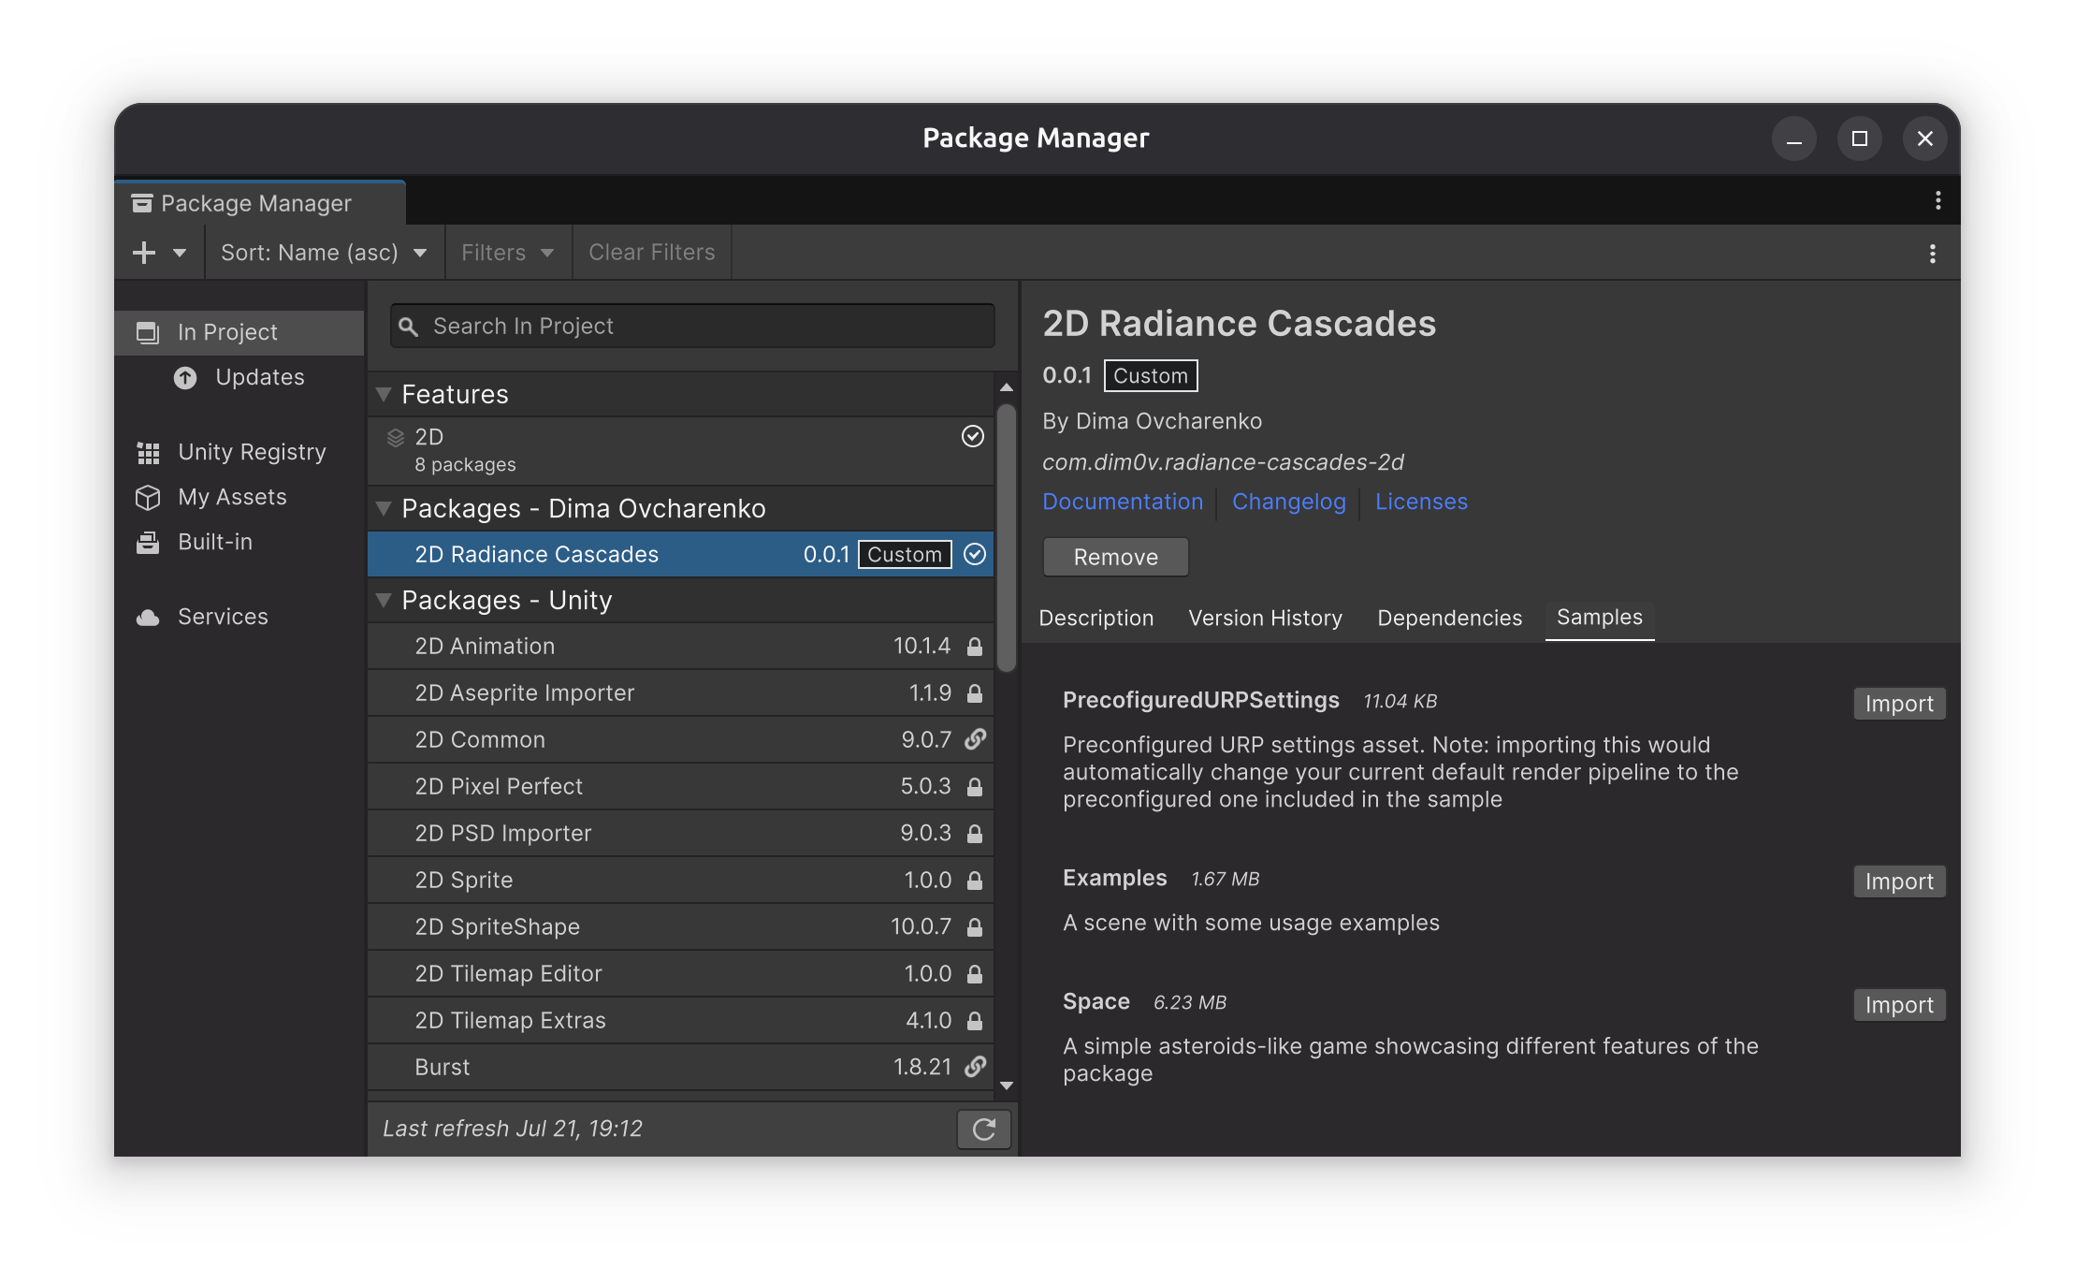Click the lock icon on 2D Pixel Perfect
Viewport: 2075px width, 1282px height.
click(x=975, y=787)
